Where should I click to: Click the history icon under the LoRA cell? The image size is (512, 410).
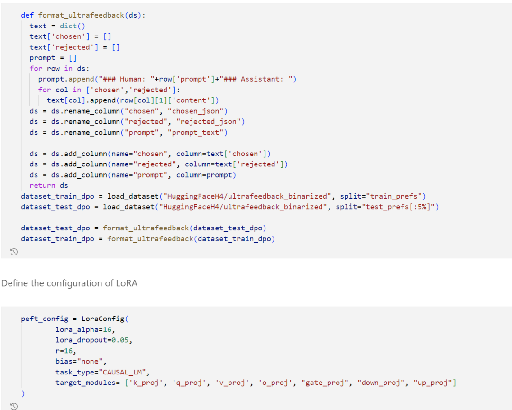point(14,406)
